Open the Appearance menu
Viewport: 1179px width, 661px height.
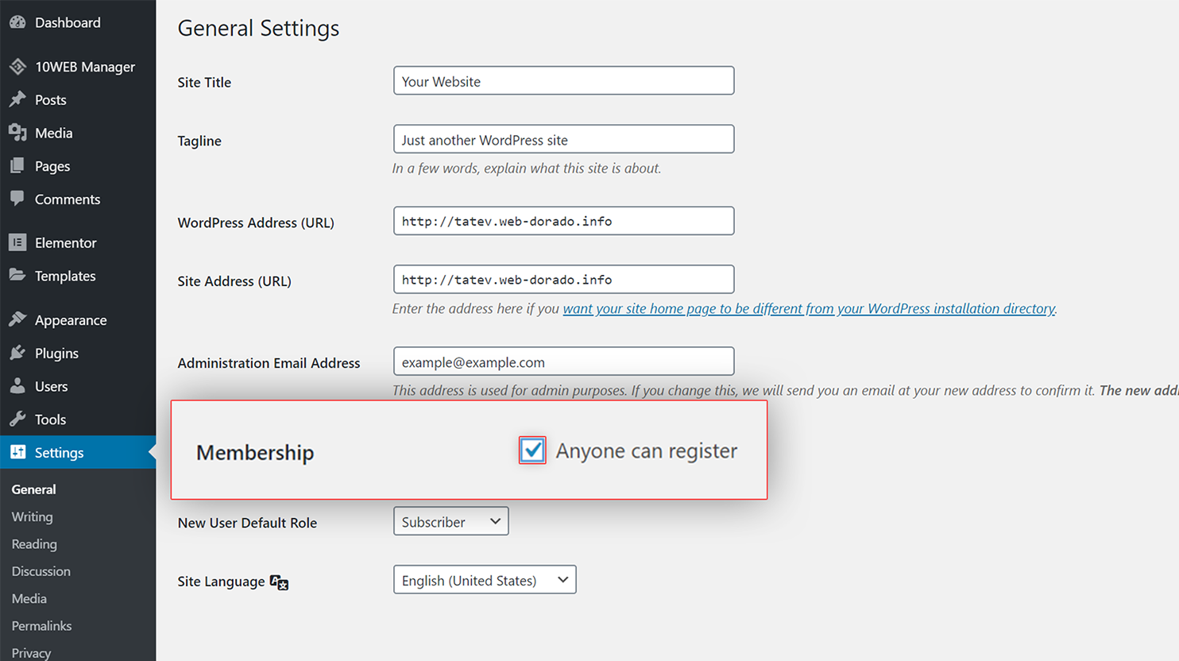pyautogui.click(x=78, y=319)
